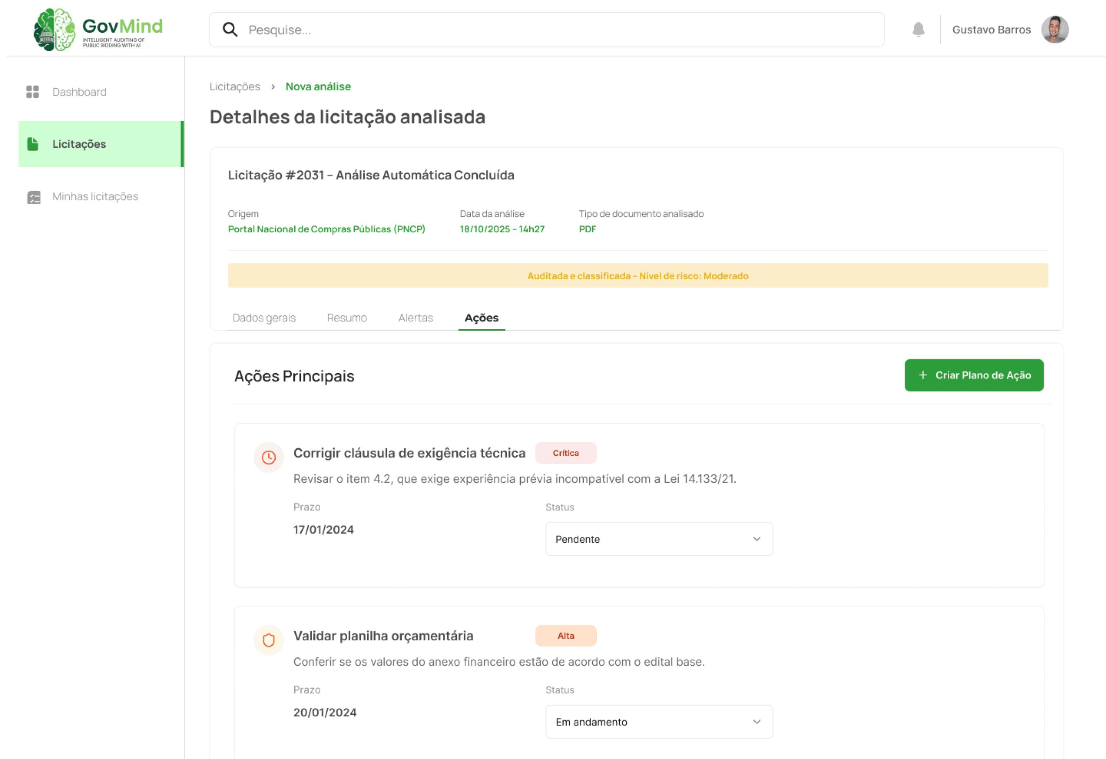Viewport: 1106px width, 759px height.
Task: Open the Pendente status dropdown
Action: [658, 539]
